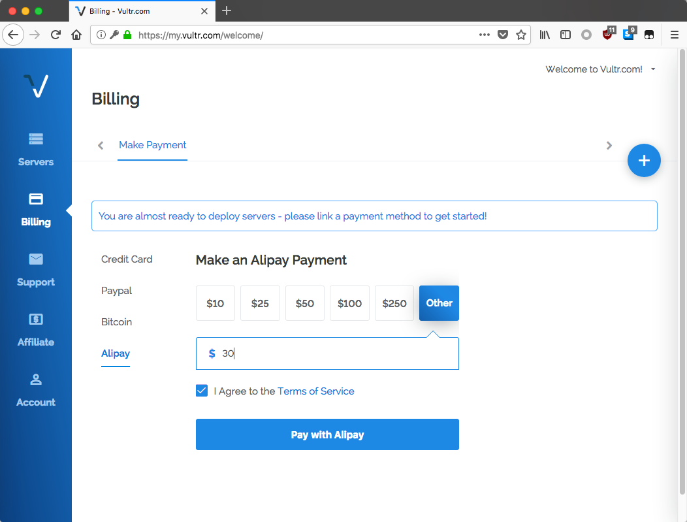The image size is (687, 522).
Task: Open the Firefox library
Action: (545, 35)
